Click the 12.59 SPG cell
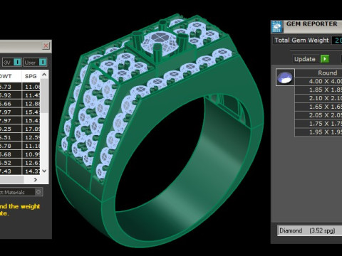342x256 pixels. coord(31,137)
